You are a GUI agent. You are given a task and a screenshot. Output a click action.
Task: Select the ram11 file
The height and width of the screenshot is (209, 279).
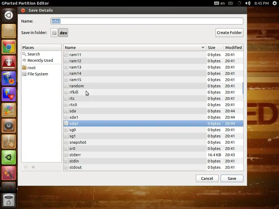click(153, 54)
